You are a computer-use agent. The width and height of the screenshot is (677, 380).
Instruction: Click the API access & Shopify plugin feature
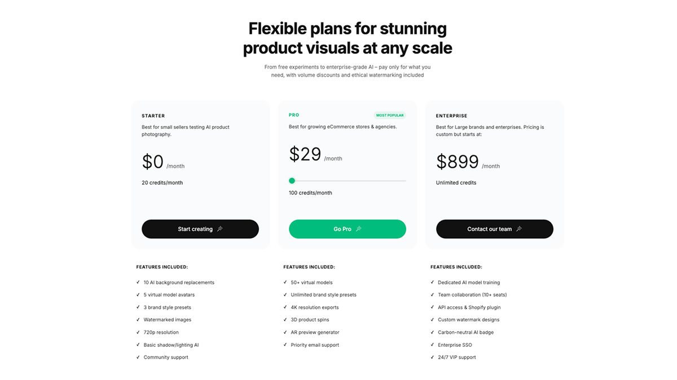click(469, 307)
